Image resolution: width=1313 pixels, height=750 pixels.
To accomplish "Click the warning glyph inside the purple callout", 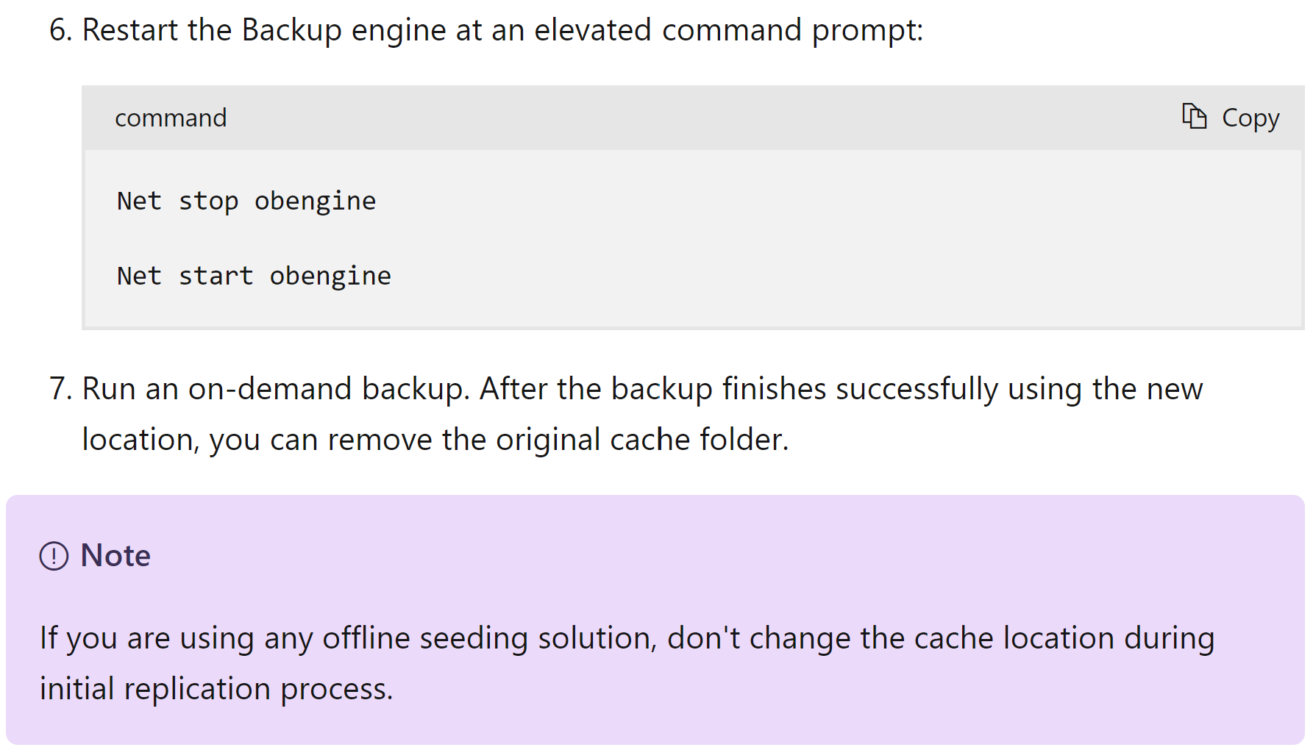I will [x=52, y=556].
